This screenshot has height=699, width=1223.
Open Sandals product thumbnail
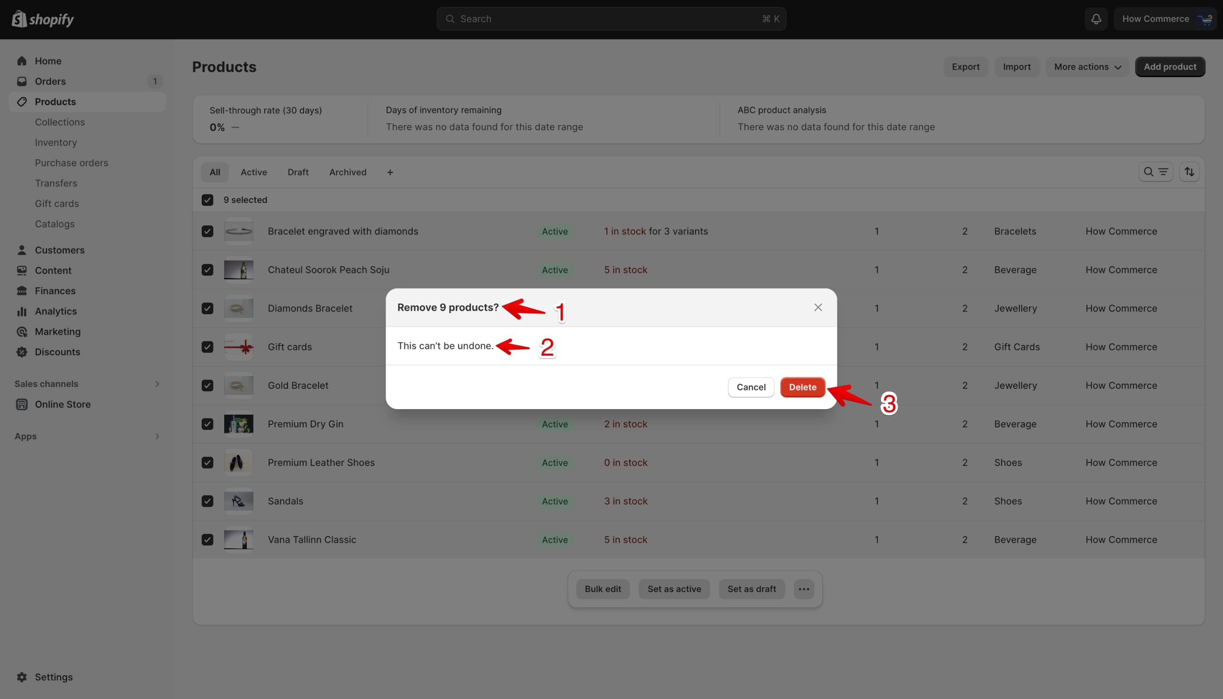(239, 501)
